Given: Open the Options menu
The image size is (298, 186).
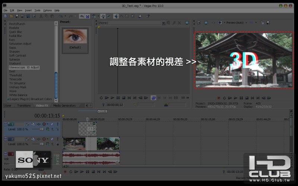Looking at the screenshot, I should [x=47, y=10].
